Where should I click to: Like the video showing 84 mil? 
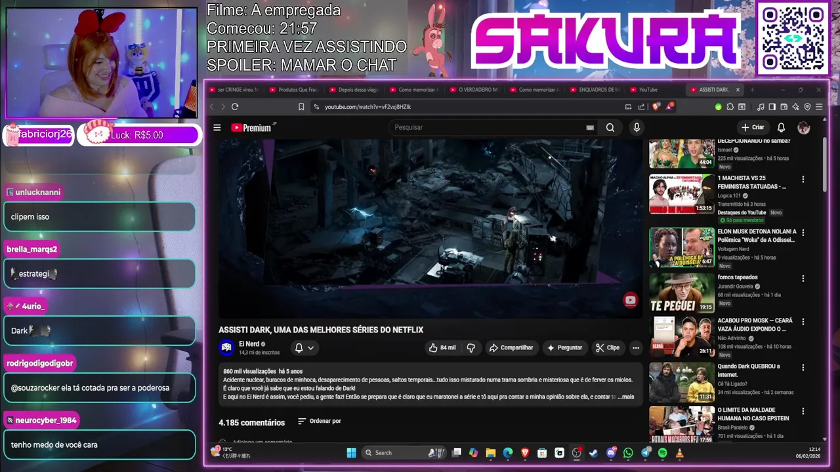point(443,347)
